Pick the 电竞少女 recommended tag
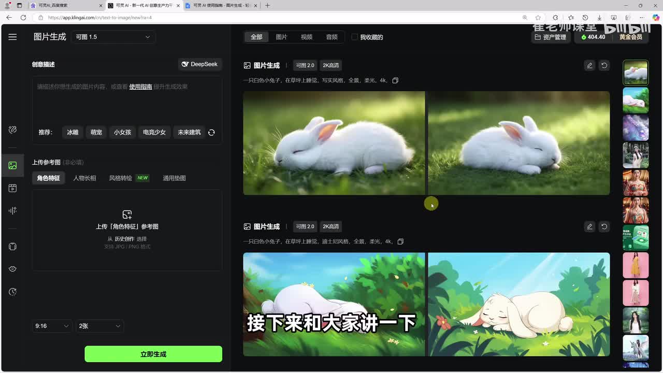 pos(154,132)
